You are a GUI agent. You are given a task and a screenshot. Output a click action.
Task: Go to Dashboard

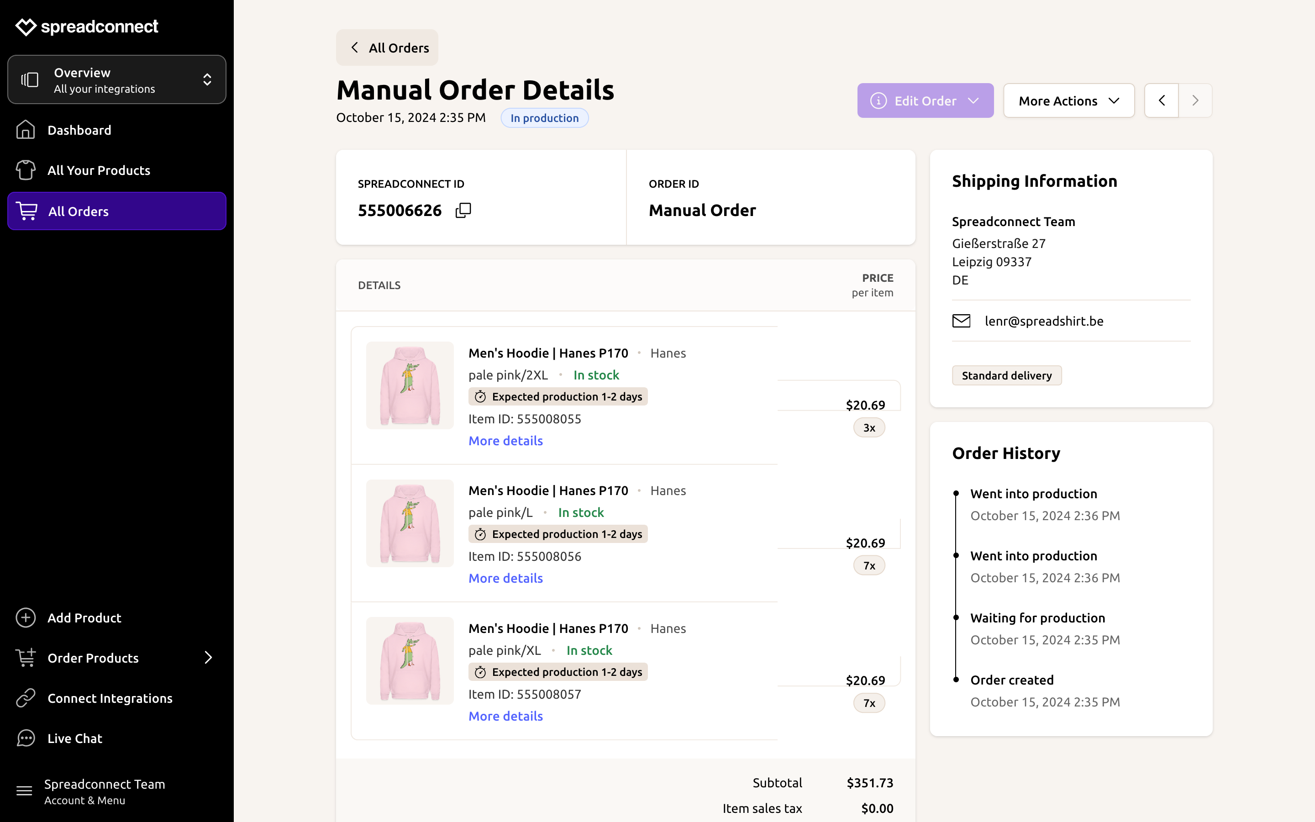click(117, 130)
